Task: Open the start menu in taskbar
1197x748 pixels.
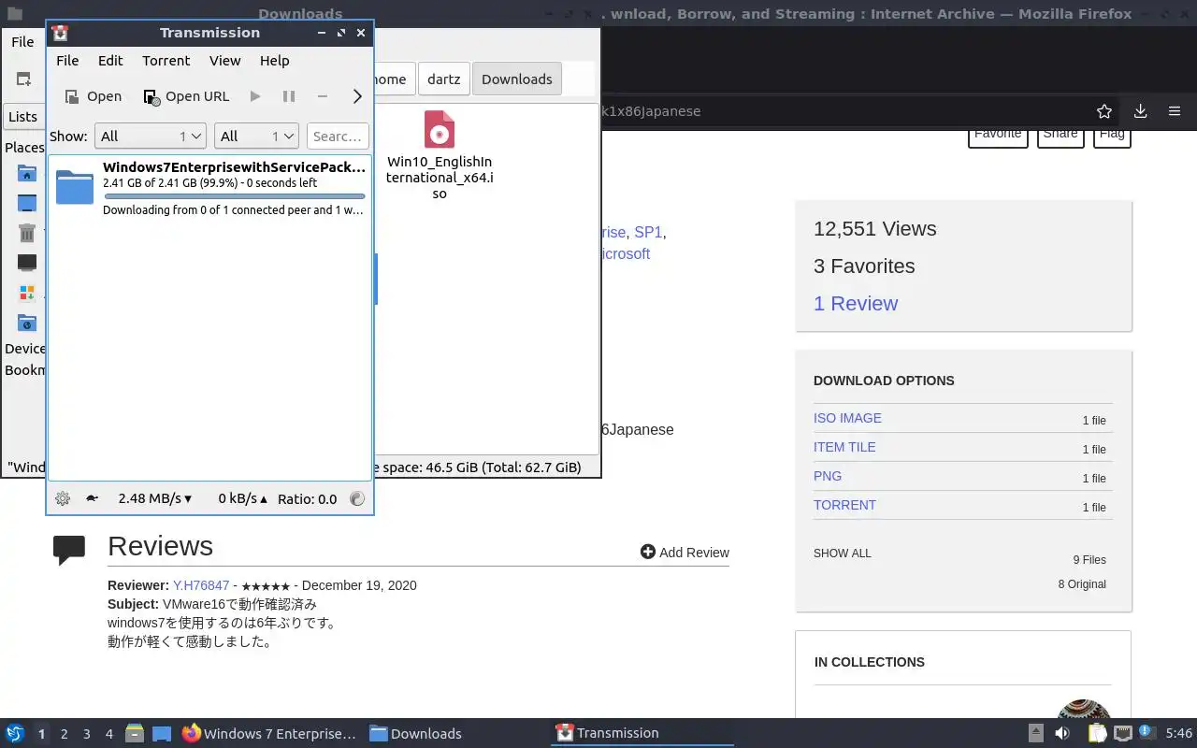Action: coord(15,734)
